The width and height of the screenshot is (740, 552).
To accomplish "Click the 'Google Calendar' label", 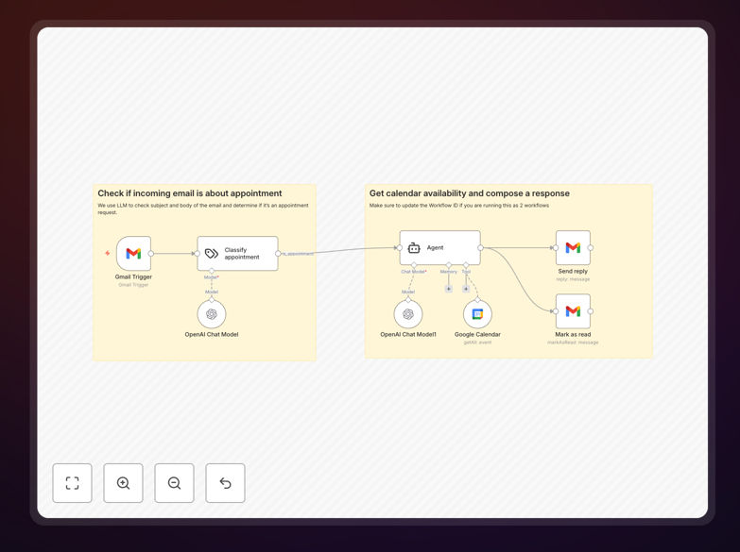I will tap(477, 334).
